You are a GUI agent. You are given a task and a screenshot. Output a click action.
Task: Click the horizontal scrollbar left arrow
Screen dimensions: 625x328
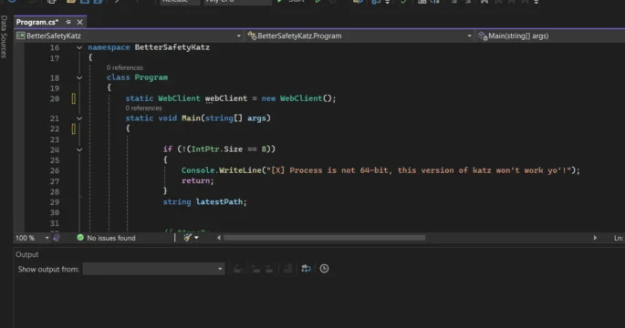tap(218, 238)
